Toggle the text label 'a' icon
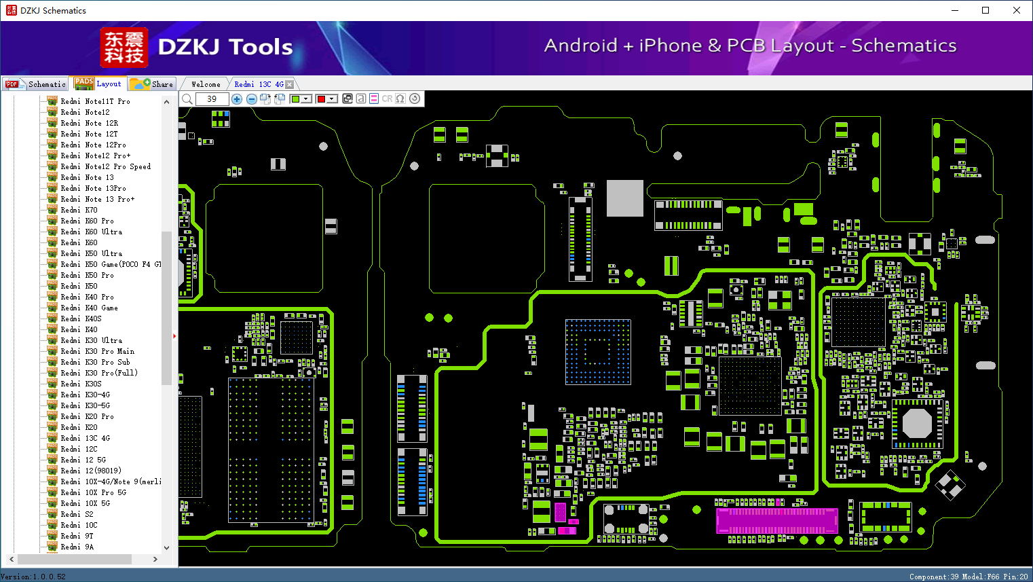This screenshot has height=582, width=1033. coord(361,98)
